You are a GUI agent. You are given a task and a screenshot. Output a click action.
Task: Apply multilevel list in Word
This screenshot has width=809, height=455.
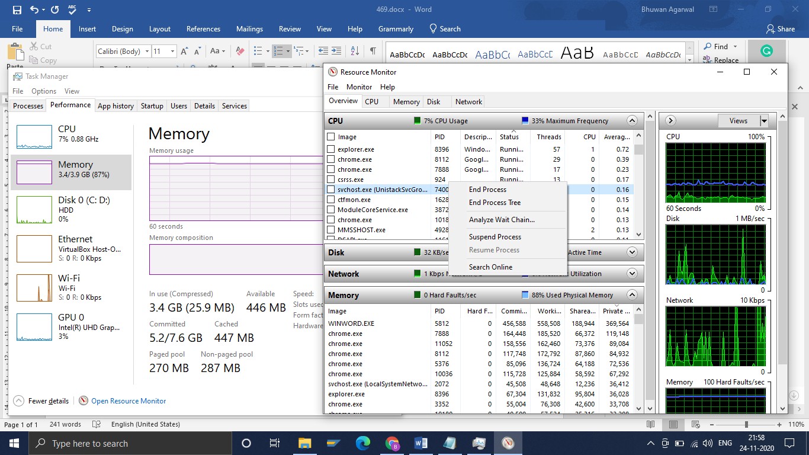pyautogui.click(x=298, y=52)
